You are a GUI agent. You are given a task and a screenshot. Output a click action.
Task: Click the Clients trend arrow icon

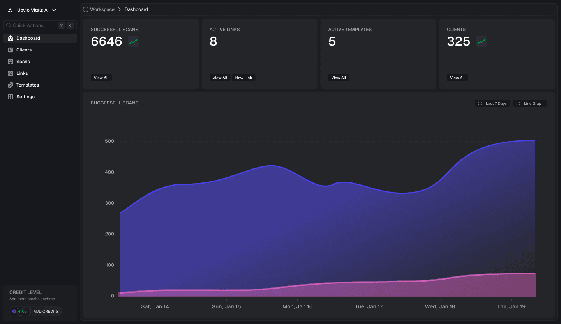(x=482, y=41)
